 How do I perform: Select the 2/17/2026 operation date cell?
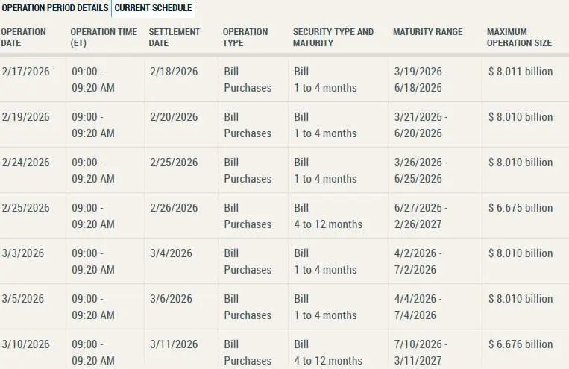(25, 72)
